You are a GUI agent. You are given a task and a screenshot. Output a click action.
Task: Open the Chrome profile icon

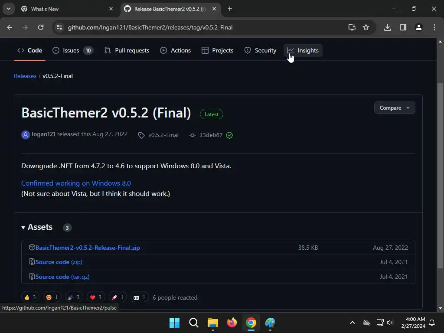(419, 27)
